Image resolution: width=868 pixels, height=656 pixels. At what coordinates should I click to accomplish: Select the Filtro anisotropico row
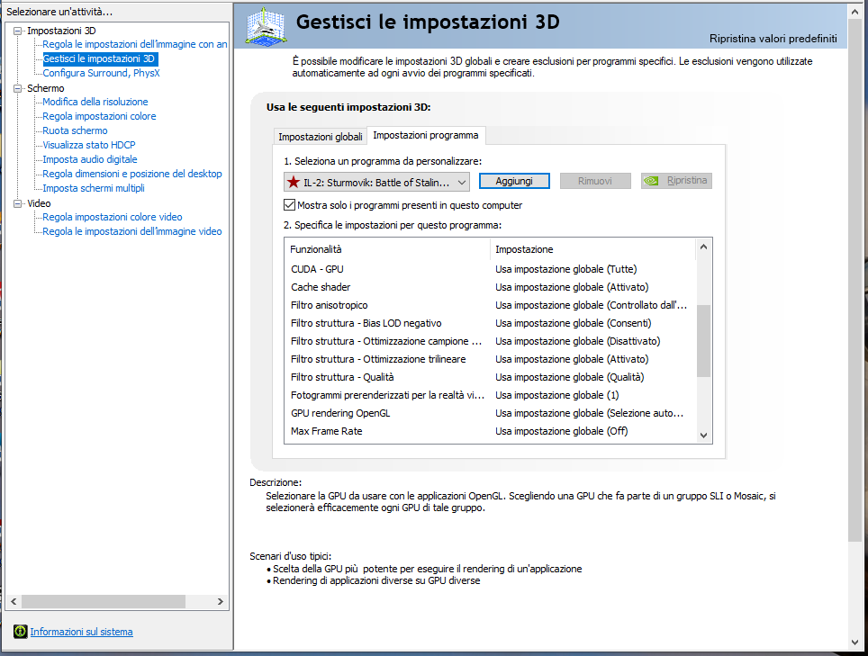(x=490, y=305)
